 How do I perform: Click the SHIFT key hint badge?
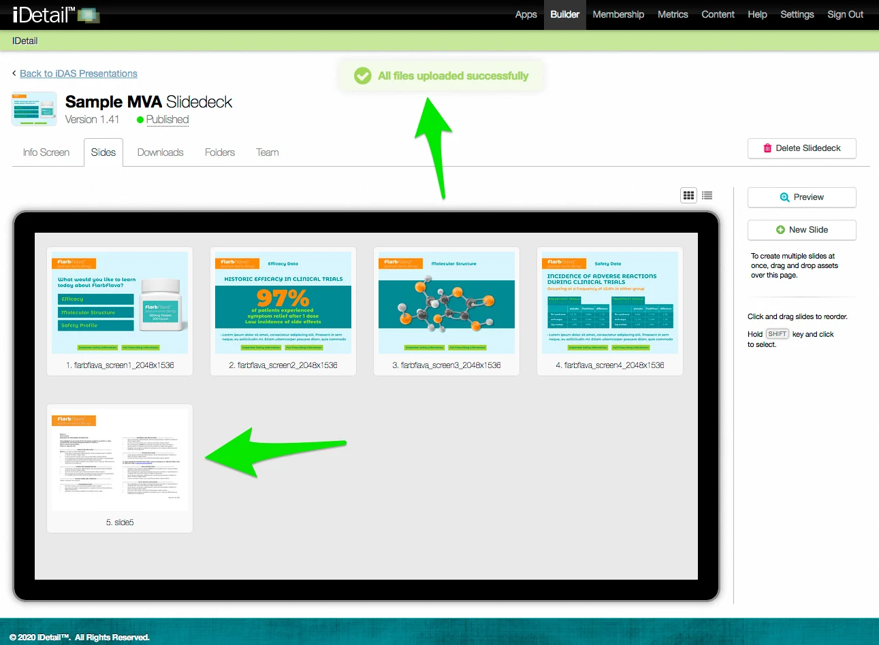(777, 334)
